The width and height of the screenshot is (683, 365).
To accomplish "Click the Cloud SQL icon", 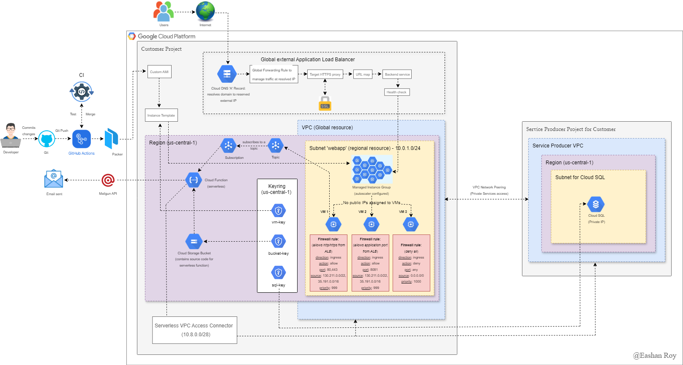I will click(596, 204).
